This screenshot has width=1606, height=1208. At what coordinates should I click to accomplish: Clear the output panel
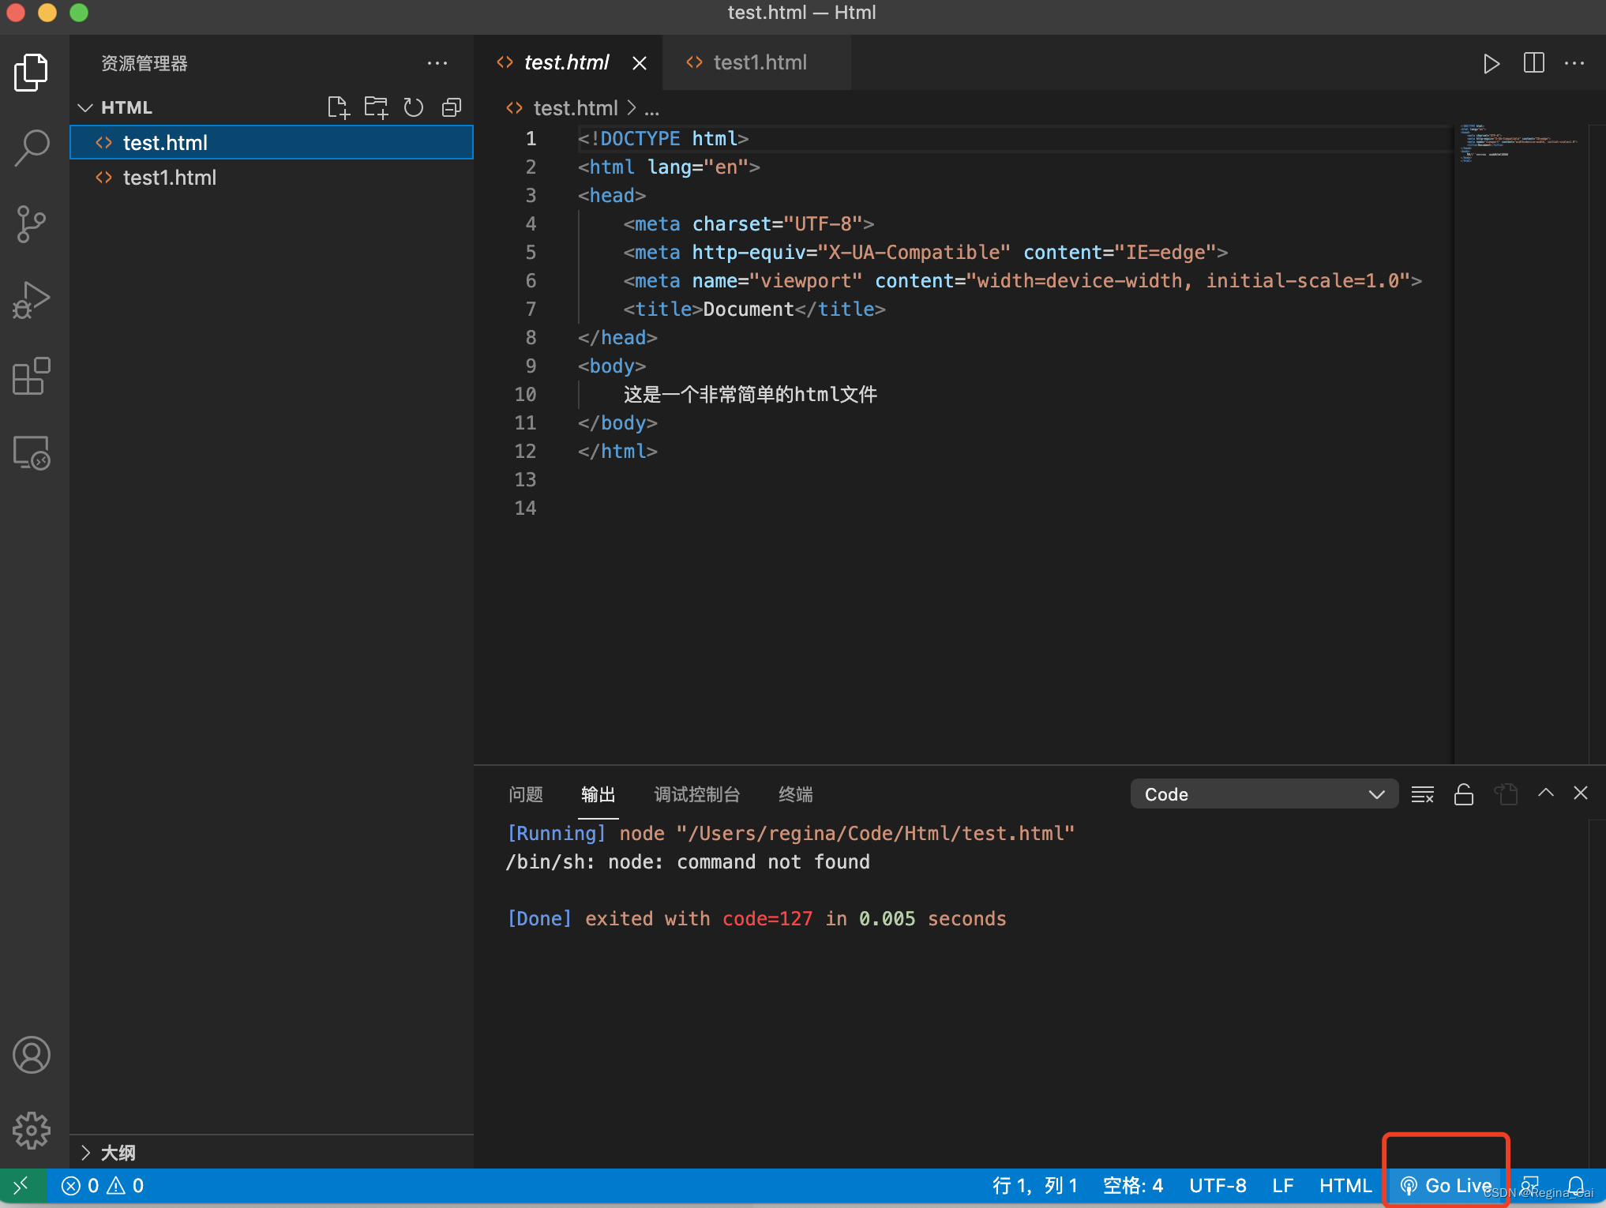(1423, 794)
